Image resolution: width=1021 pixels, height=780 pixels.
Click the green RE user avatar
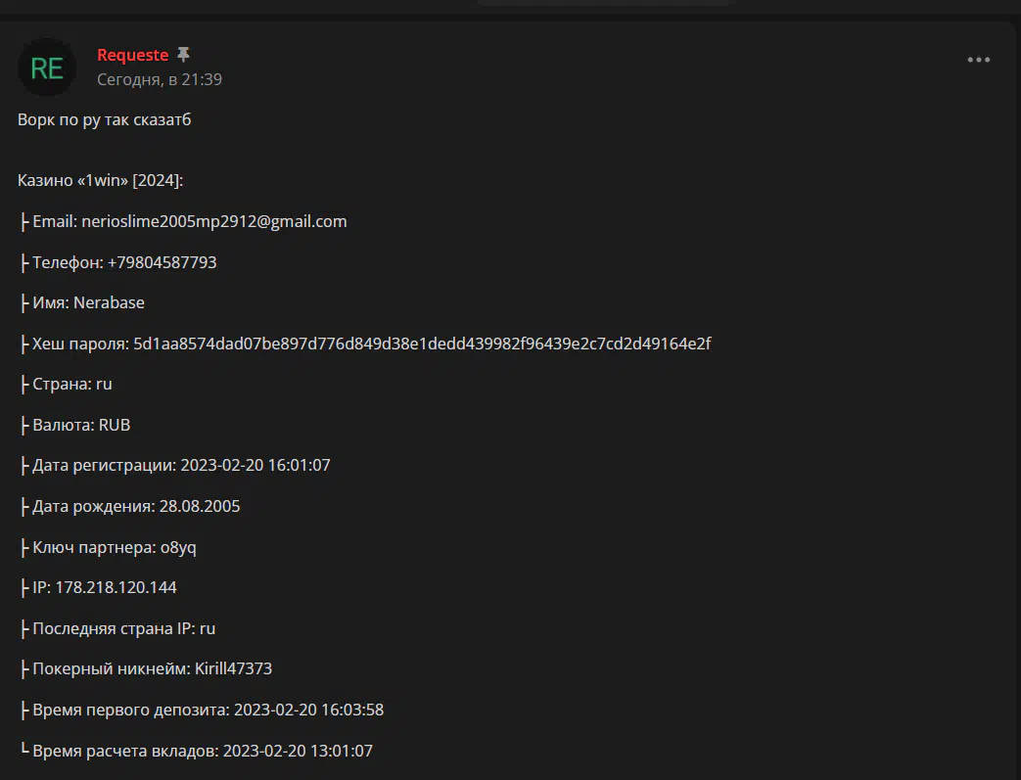(x=47, y=68)
